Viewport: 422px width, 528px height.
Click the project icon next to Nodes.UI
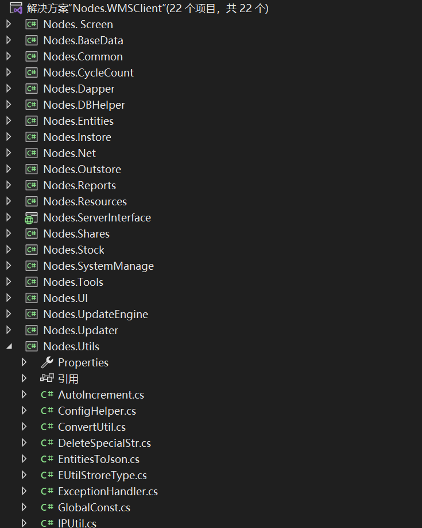(x=32, y=298)
